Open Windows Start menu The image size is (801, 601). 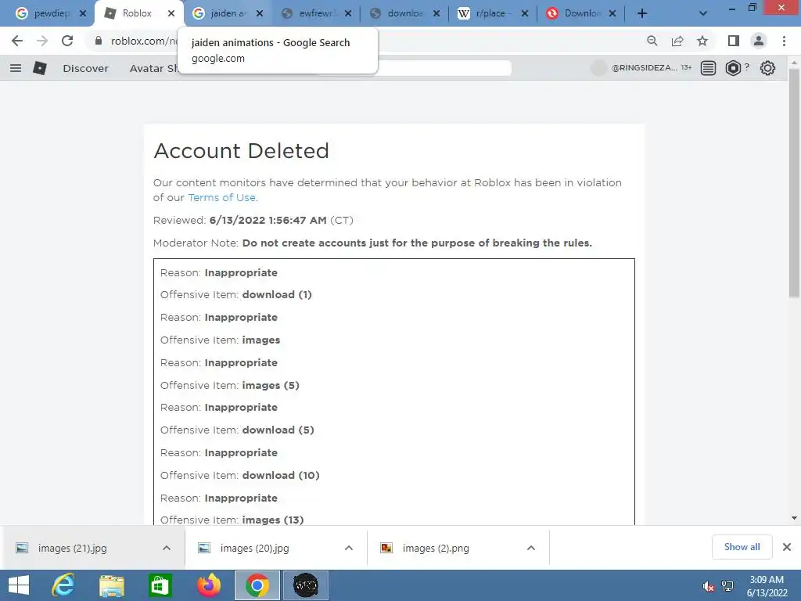coord(19,585)
